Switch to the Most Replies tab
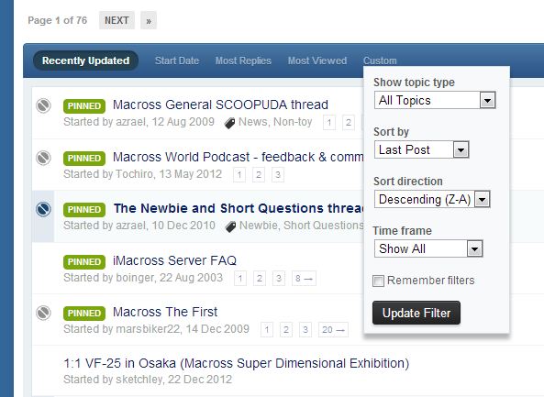 [243, 61]
